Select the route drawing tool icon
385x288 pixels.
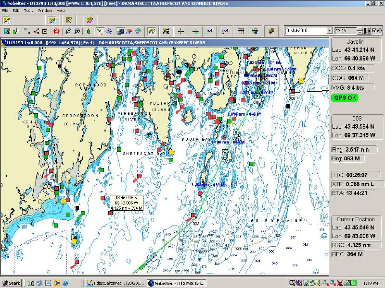99,31
